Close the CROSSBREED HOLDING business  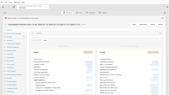click(x=5, y=25)
